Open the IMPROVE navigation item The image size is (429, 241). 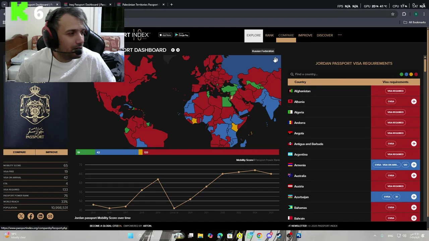[305, 35]
